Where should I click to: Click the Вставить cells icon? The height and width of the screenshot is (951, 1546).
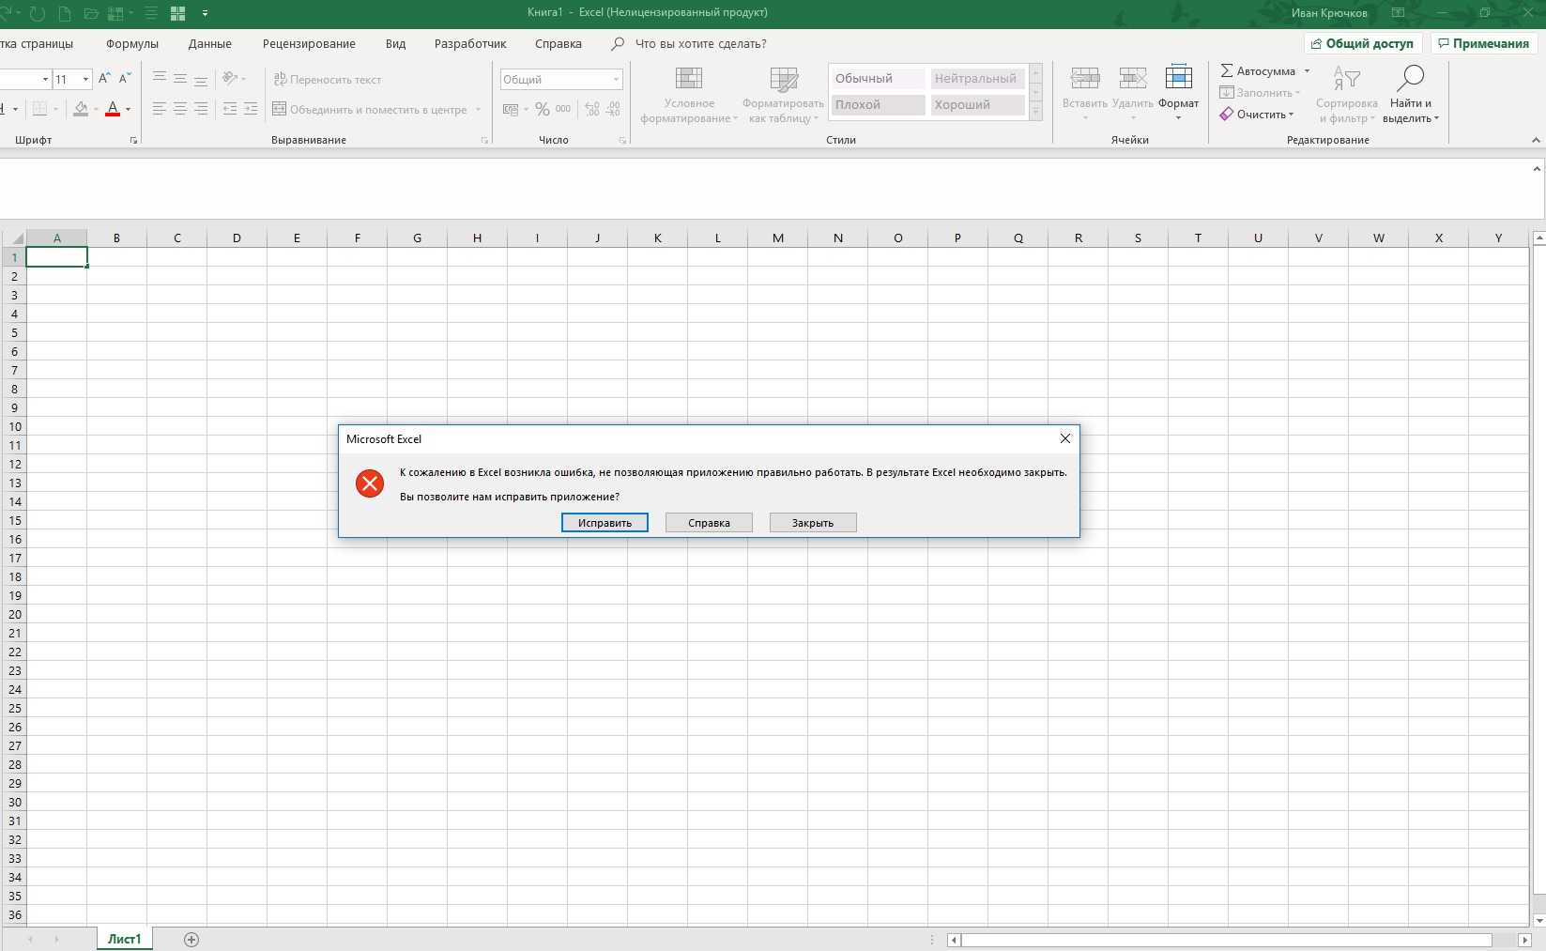tap(1085, 79)
